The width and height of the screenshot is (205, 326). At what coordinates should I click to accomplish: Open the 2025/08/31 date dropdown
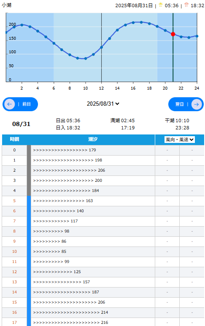[x=103, y=104]
